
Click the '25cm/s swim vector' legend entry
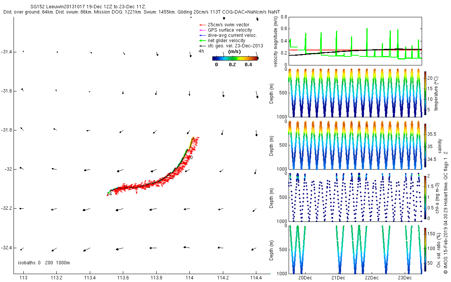tap(229, 25)
